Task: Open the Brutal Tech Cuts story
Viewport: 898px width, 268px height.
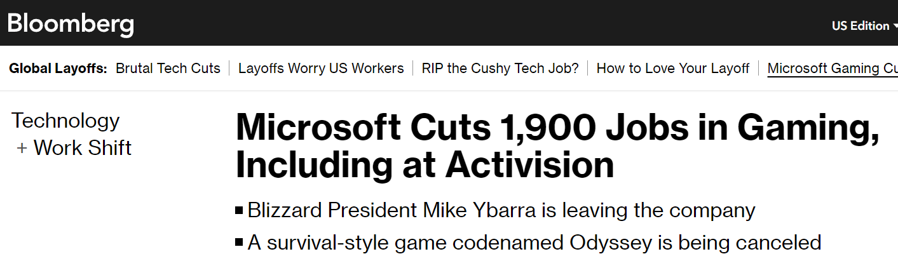Action: tap(168, 69)
